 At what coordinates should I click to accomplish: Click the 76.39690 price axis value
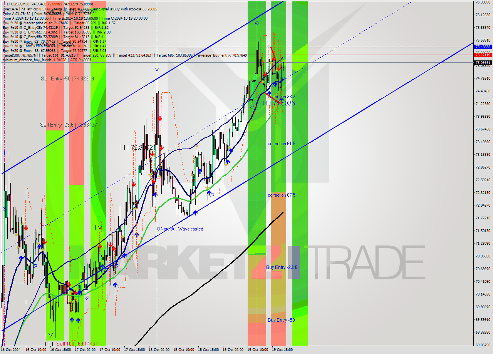click(x=483, y=2)
